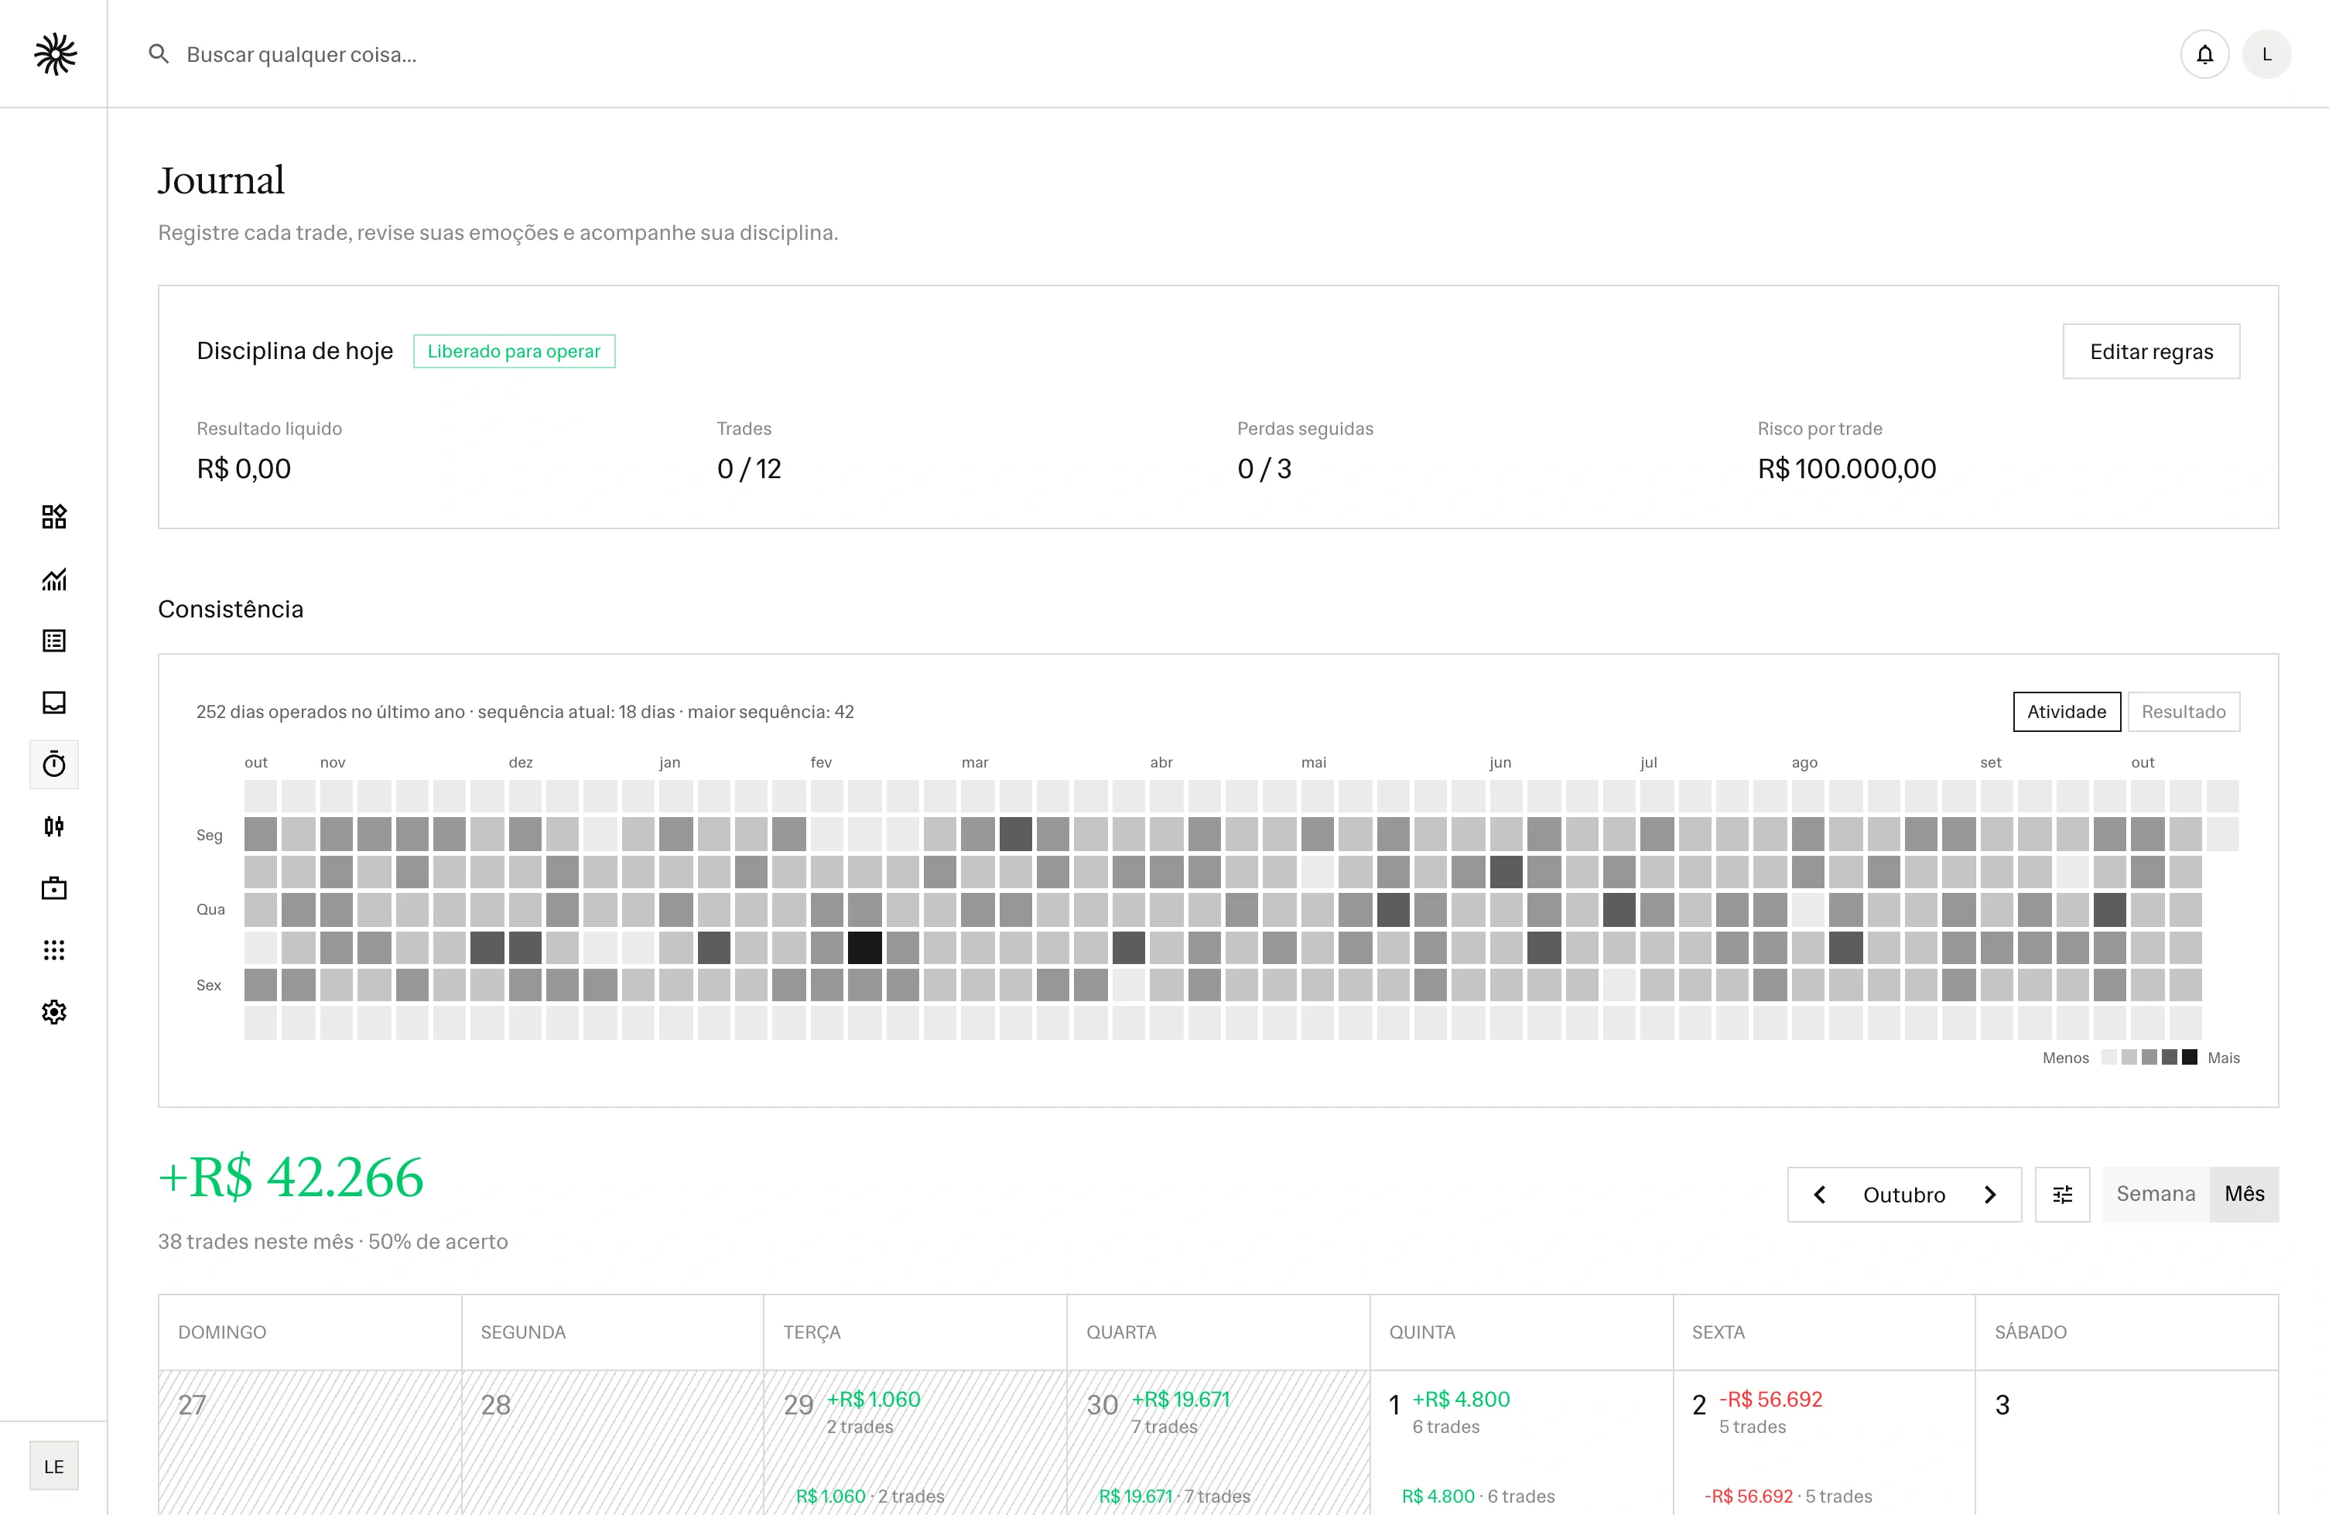The image size is (2329, 1515).
Task: Open the list sidebar icon
Action: (54, 641)
